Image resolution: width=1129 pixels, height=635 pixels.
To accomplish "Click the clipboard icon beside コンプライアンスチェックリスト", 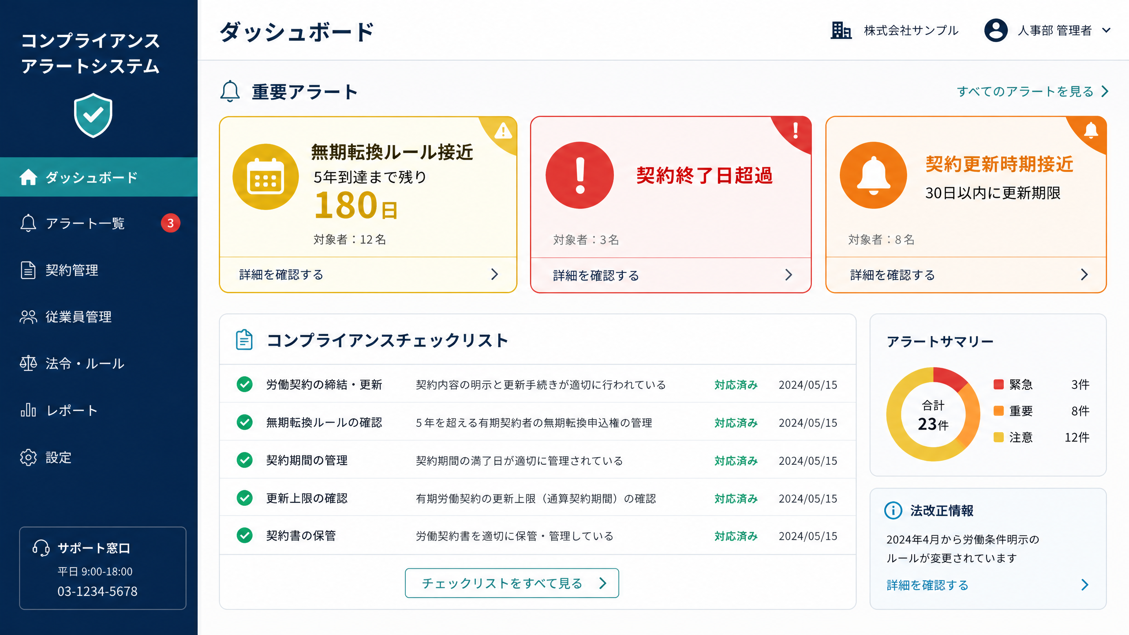I will 244,340.
